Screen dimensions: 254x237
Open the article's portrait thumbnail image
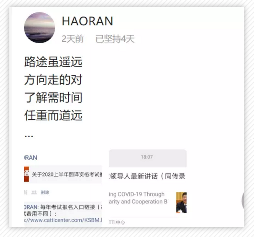(x=181, y=202)
